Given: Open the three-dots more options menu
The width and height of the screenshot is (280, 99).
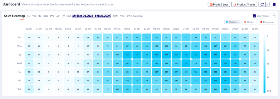Looking at the screenshot, I should [x=273, y=16].
